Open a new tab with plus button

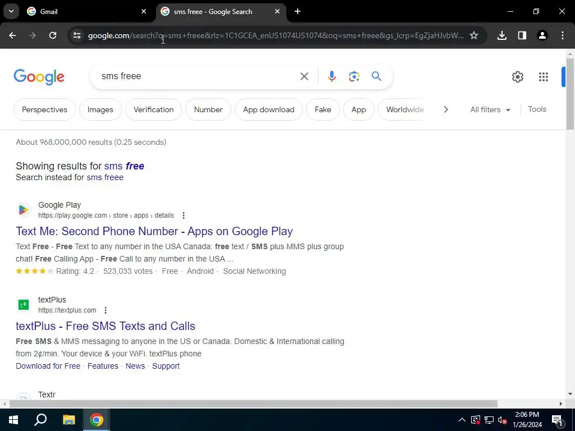coord(298,11)
